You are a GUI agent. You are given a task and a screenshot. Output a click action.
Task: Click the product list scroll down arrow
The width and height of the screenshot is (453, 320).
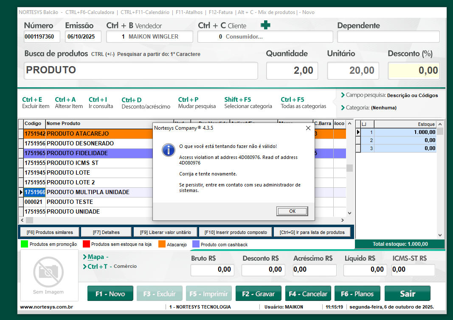pyautogui.click(x=349, y=213)
